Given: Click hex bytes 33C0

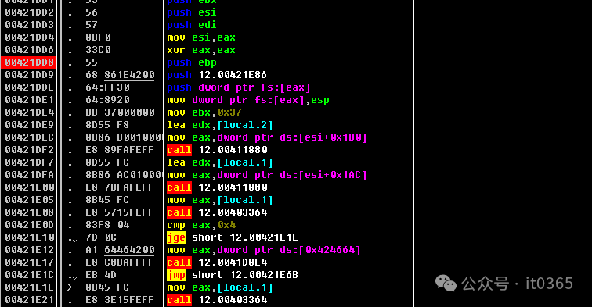Looking at the screenshot, I should 98,50.
